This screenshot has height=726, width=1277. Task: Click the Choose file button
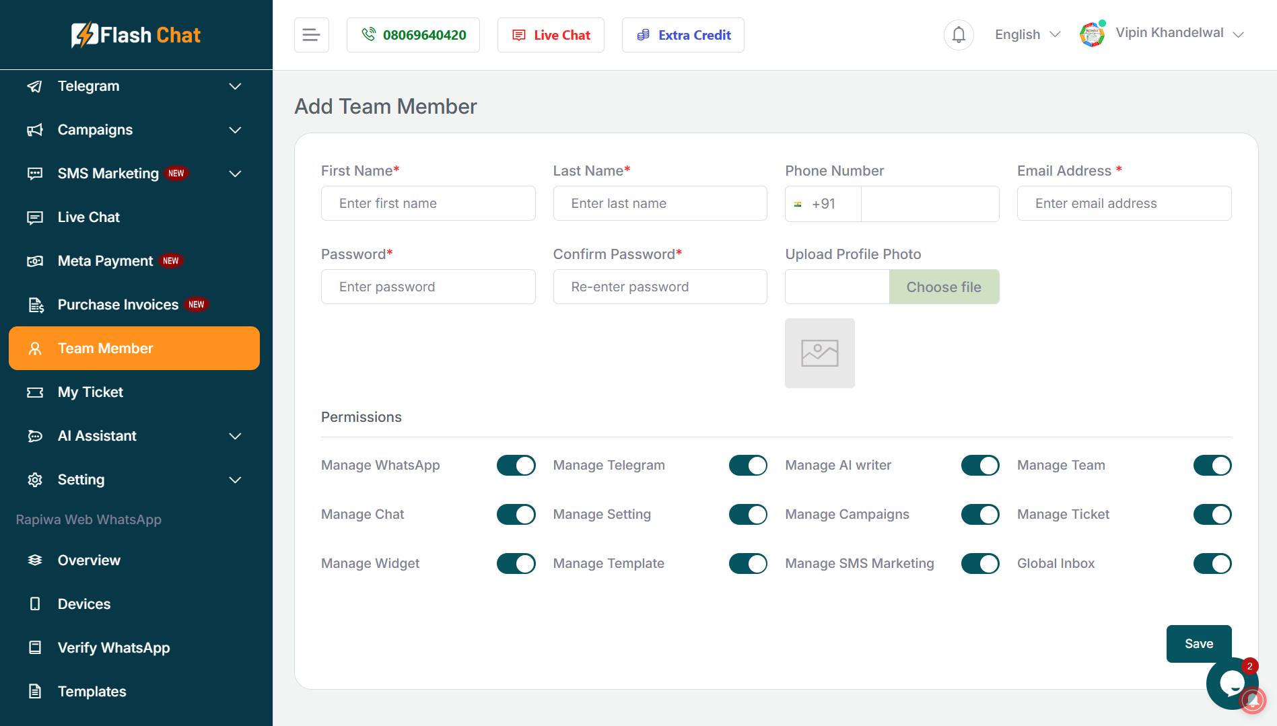click(x=944, y=287)
